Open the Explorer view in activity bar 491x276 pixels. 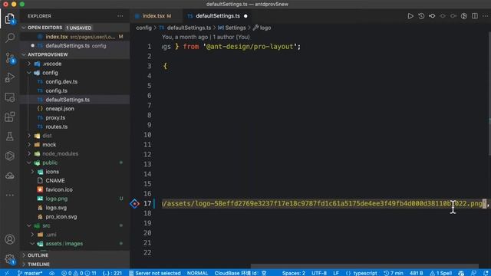10,18
